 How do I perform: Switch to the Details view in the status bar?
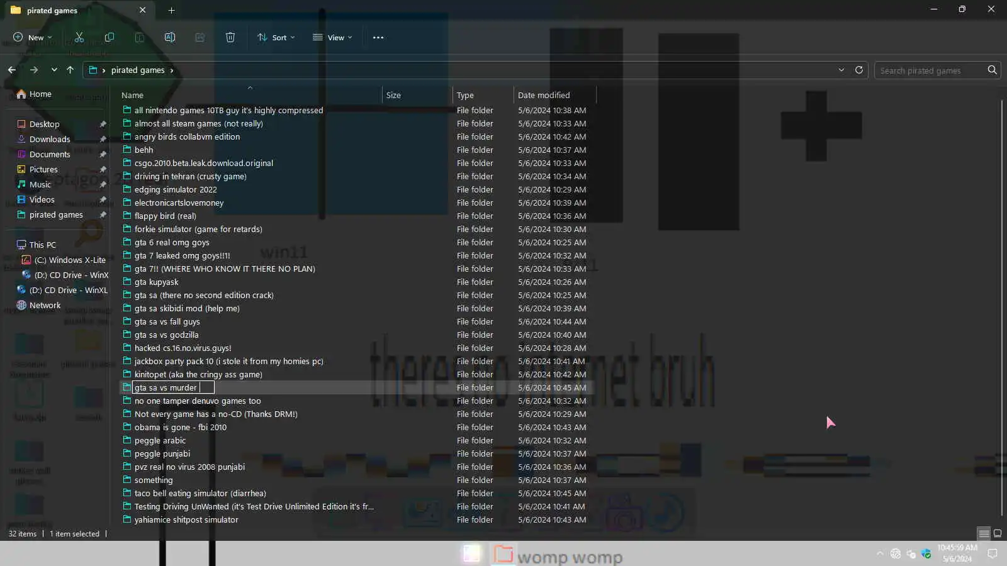pyautogui.click(x=984, y=533)
